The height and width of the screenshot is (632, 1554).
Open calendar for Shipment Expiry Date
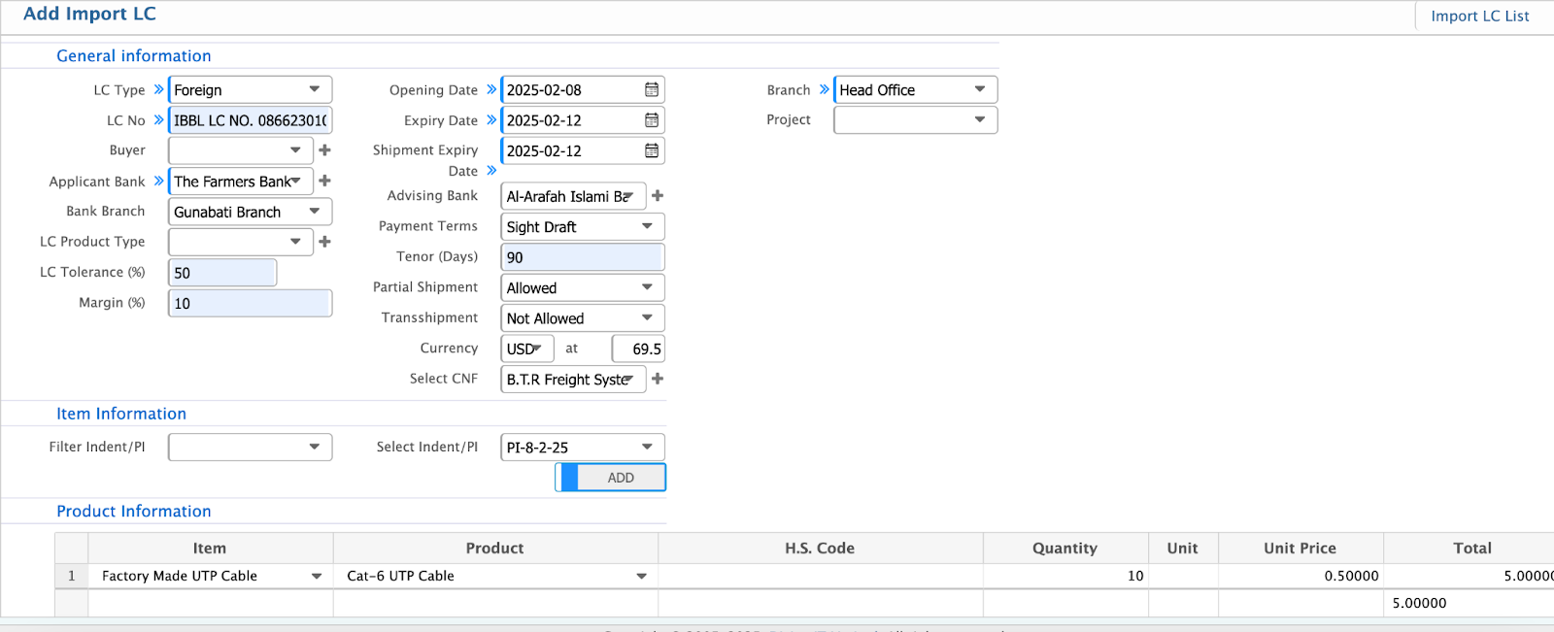click(x=652, y=150)
